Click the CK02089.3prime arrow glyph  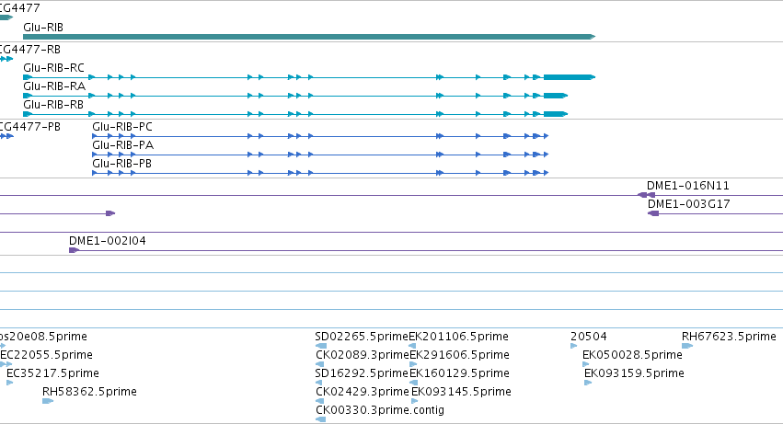point(320,364)
